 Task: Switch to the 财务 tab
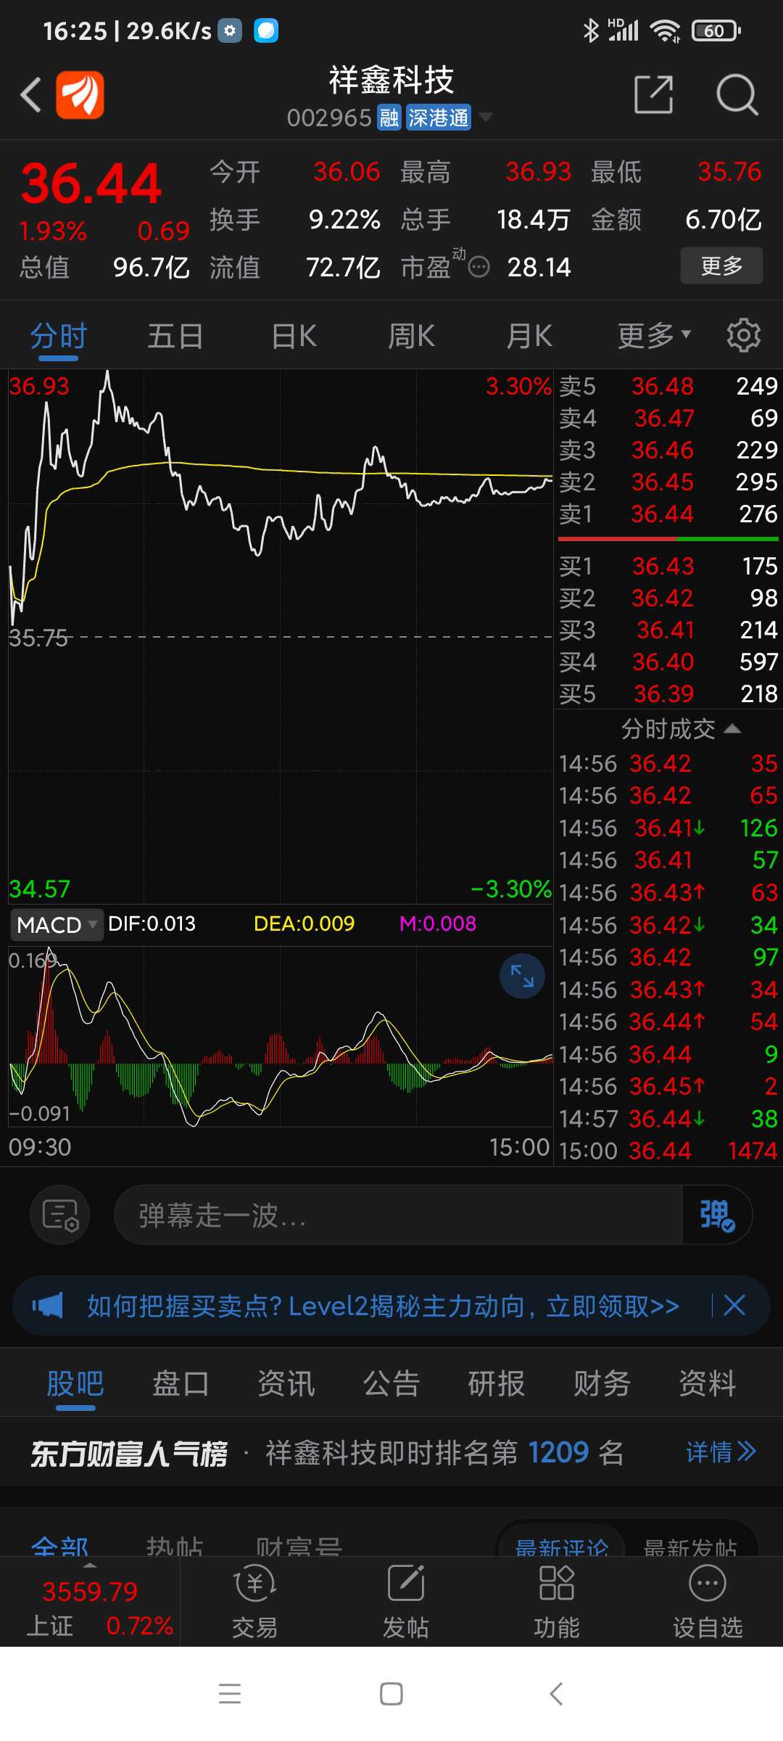pyautogui.click(x=602, y=1383)
